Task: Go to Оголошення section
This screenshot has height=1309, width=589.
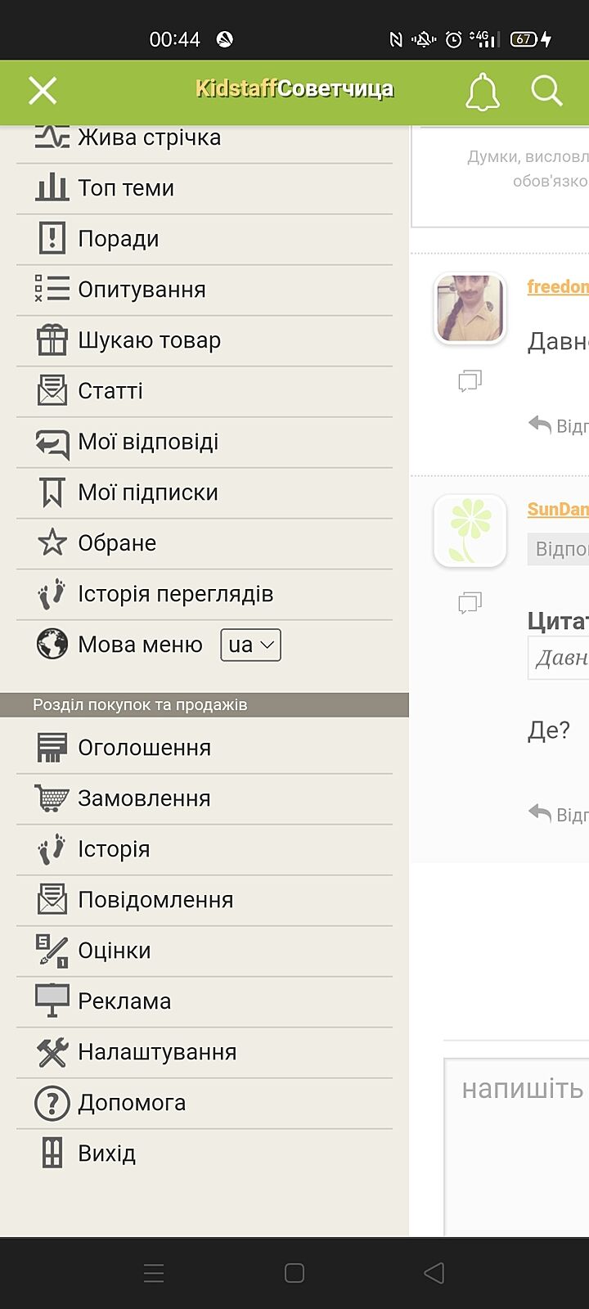Action: click(144, 748)
